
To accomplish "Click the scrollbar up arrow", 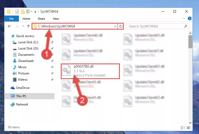I will (190, 33).
